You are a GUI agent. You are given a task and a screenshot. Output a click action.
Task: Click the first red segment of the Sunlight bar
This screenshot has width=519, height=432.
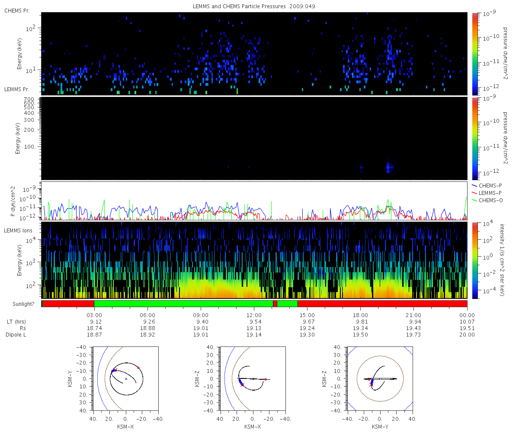click(x=68, y=304)
